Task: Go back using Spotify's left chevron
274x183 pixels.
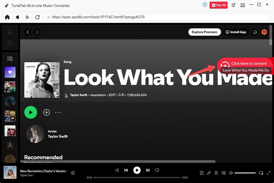Action: (x=28, y=32)
